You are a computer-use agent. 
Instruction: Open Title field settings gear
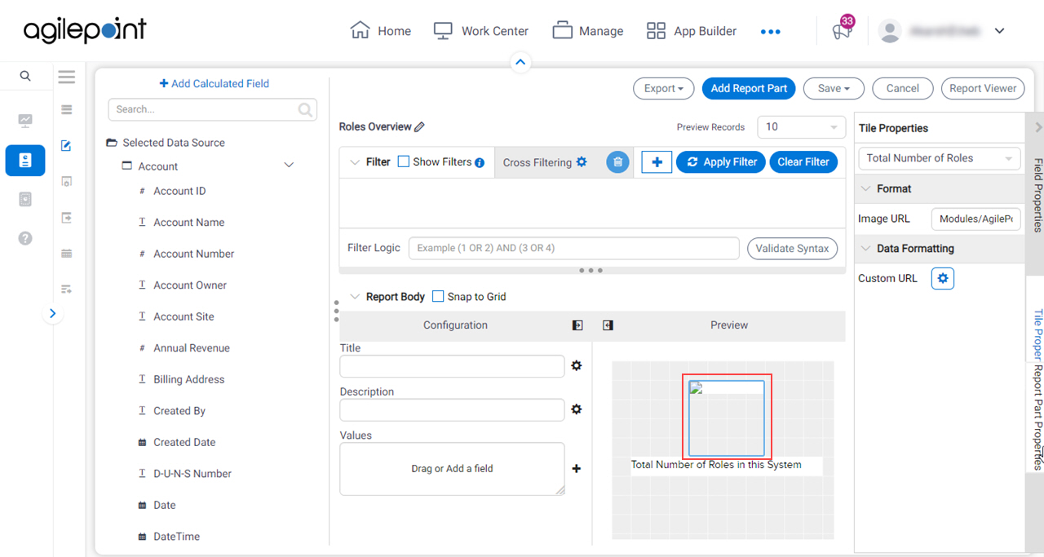[x=577, y=365]
